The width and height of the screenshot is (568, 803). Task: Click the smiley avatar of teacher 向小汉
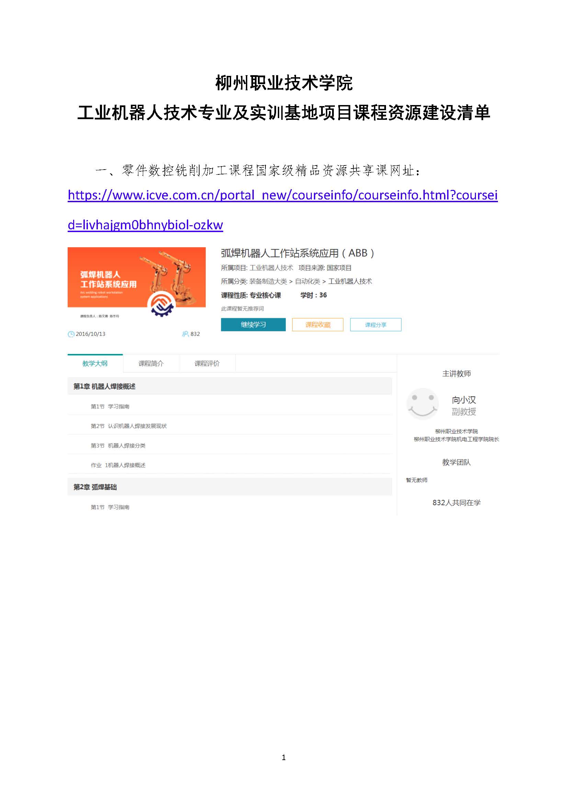[422, 404]
